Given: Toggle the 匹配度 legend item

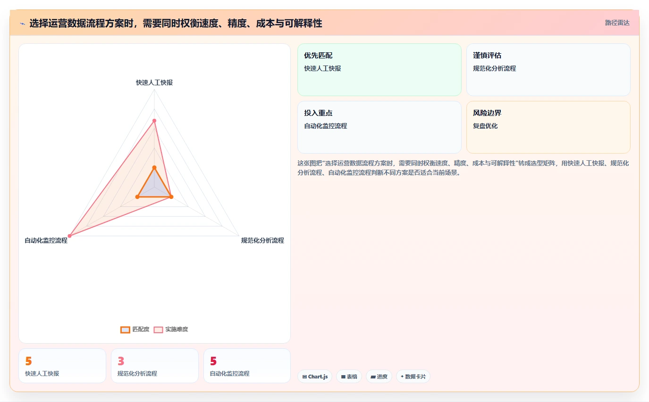Looking at the screenshot, I should [135, 329].
